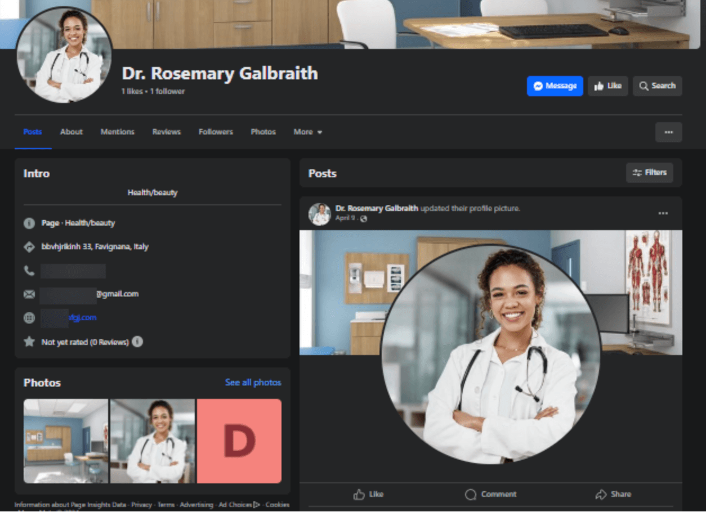This screenshot has height=512, width=706.
Task: Switch to the Reviews tab
Action: 166,132
